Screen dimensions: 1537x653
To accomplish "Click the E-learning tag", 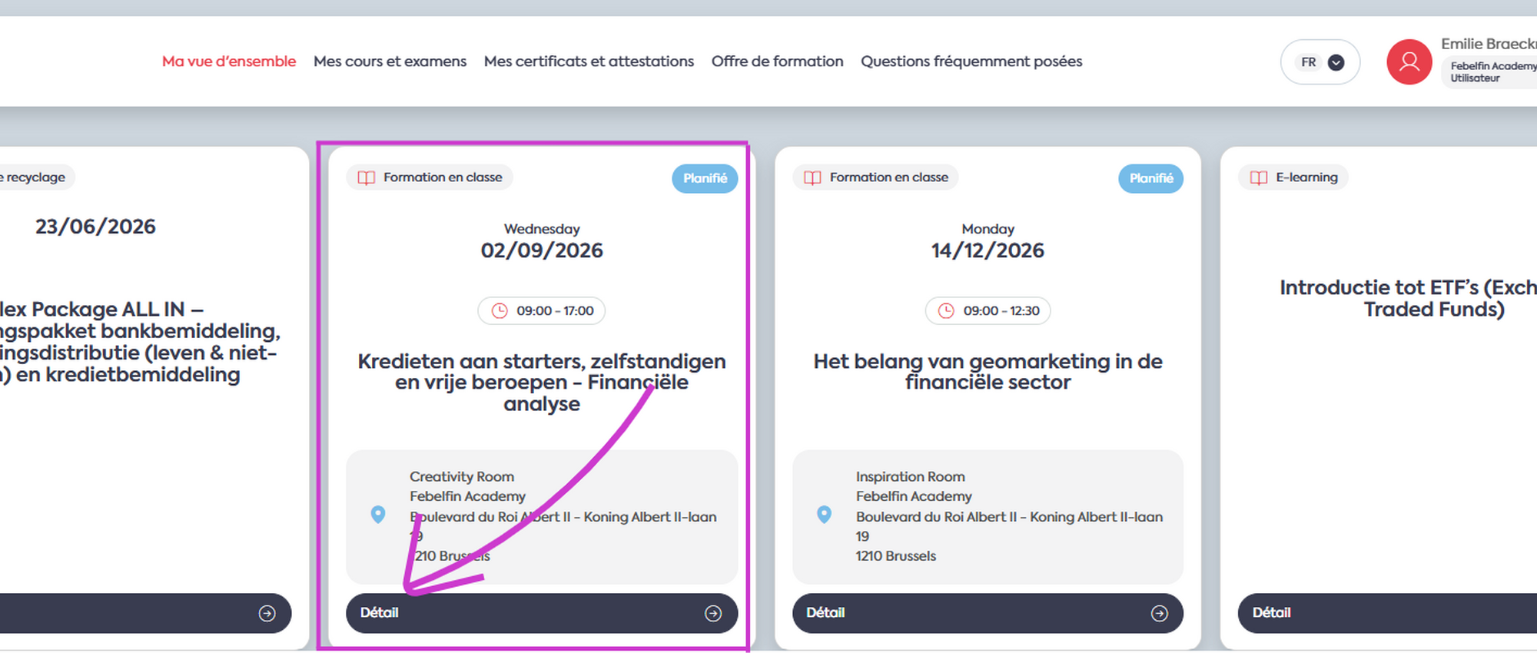I will pos(1293,177).
